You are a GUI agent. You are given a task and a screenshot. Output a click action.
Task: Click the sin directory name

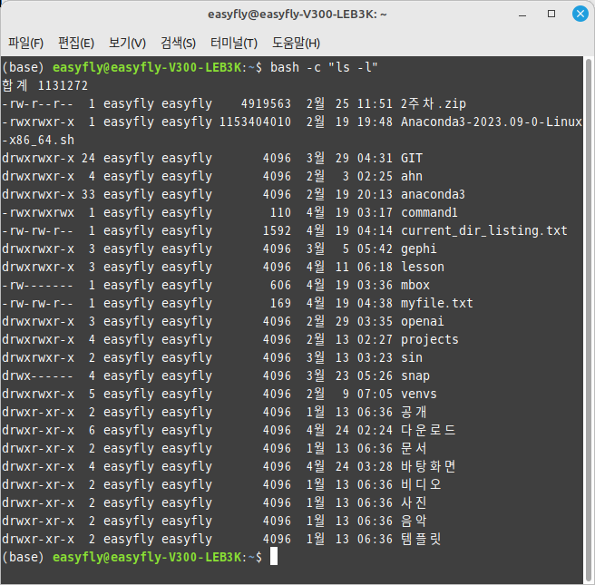coord(412,357)
